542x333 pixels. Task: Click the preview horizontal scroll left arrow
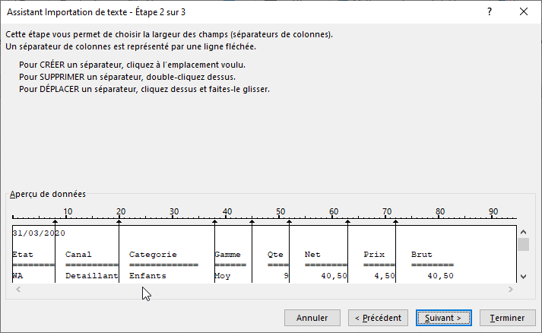(x=17, y=290)
